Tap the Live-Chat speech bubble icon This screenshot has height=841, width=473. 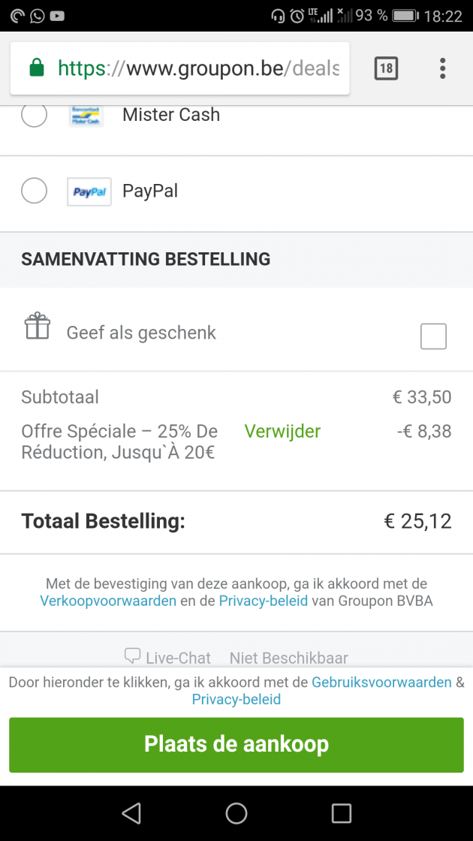click(133, 656)
